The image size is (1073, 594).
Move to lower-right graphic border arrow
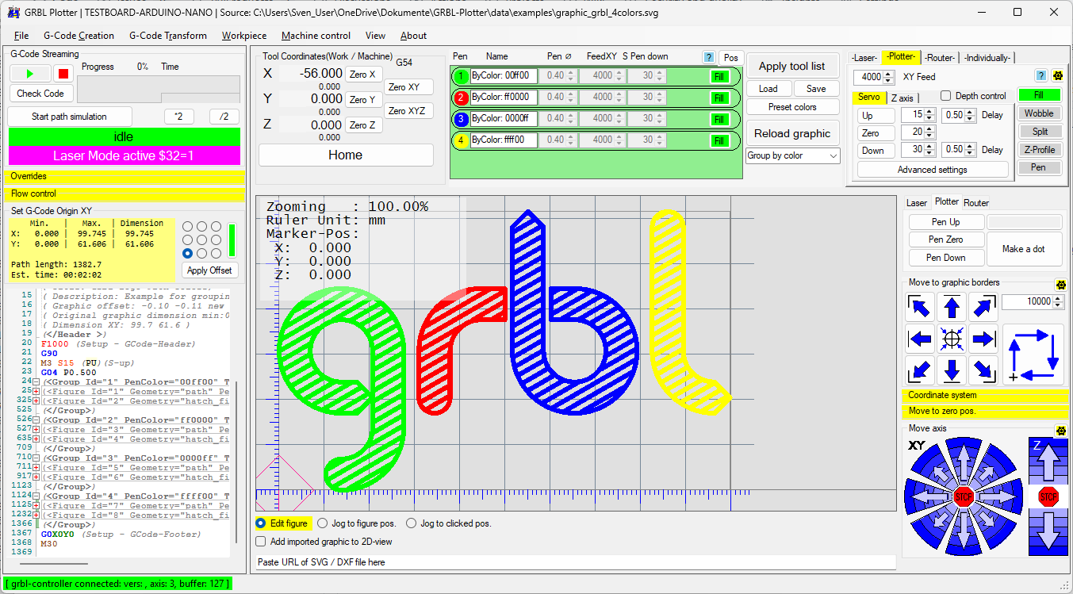pyautogui.click(x=983, y=370)
